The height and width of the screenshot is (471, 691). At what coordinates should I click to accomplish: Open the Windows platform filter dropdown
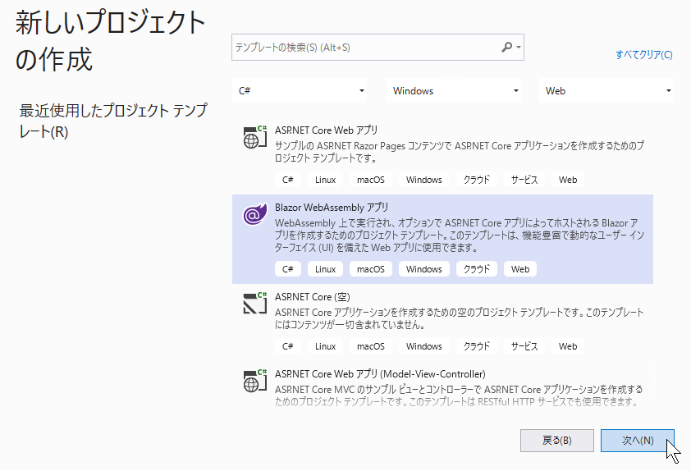tap(455, 91)
